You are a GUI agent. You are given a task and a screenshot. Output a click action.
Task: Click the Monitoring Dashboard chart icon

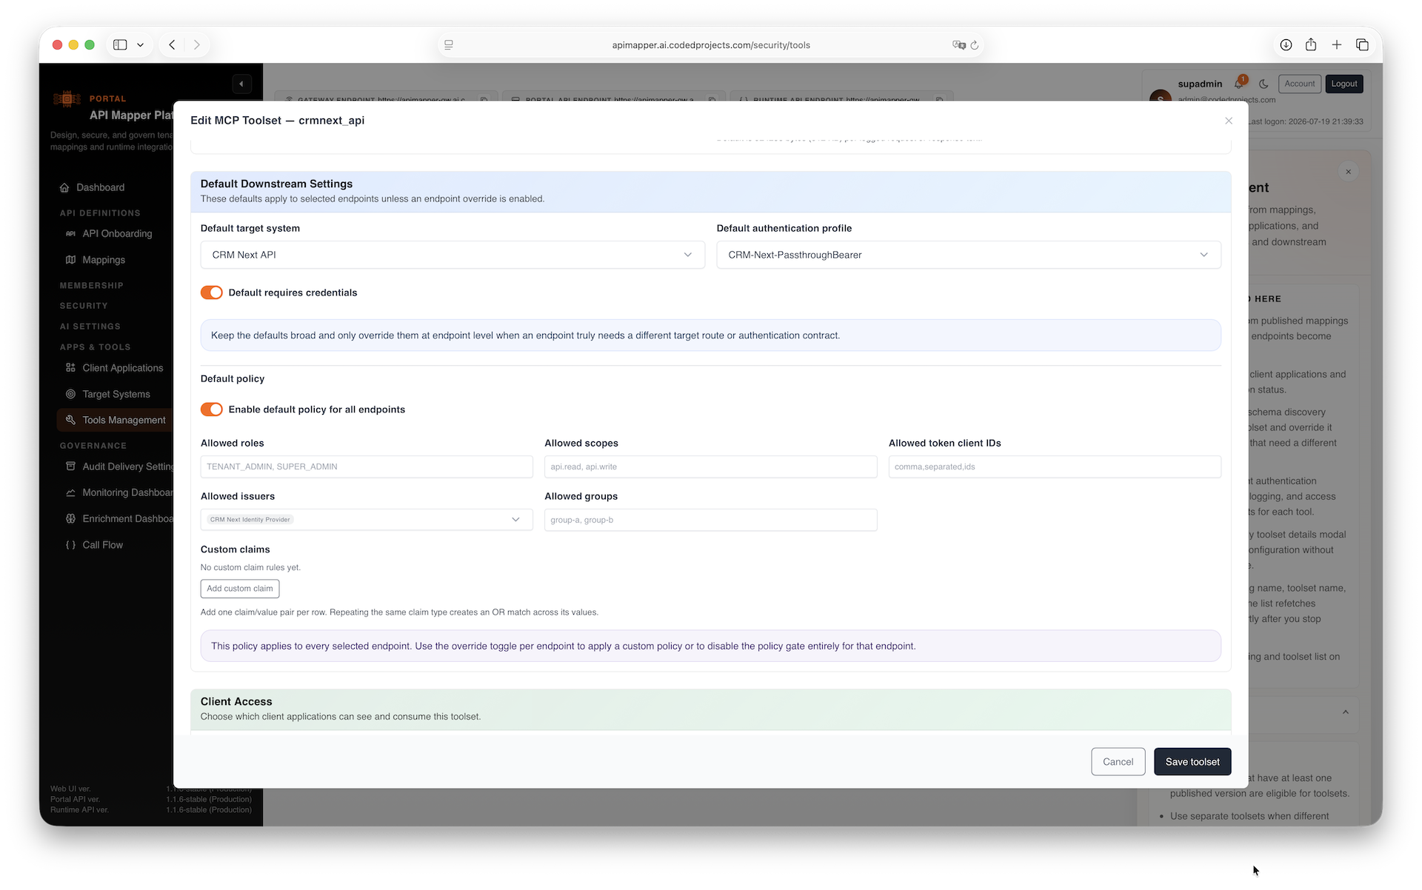(70, 492)
